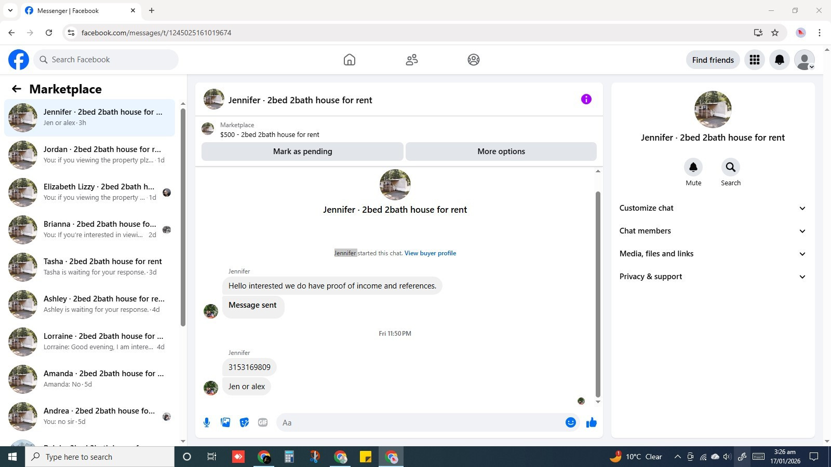Screen dimensions: 831x467
Task: Send a voice clip microphone icon
Action: [x=207, y=422]
